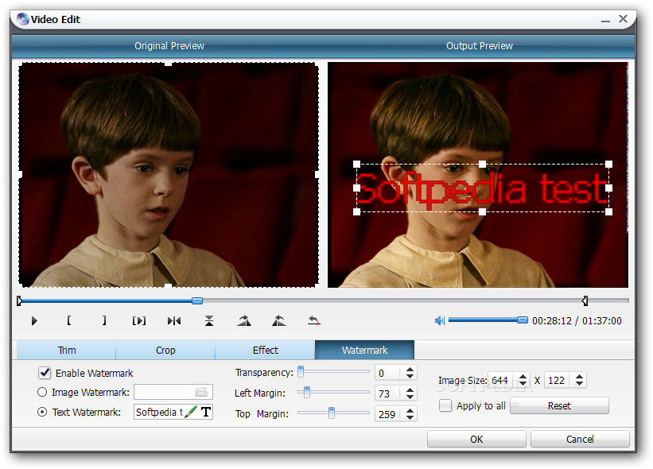Rotate video clockwise
This screenshot has height=469, width=653.
pyautogui.click(x=244, y=321)
